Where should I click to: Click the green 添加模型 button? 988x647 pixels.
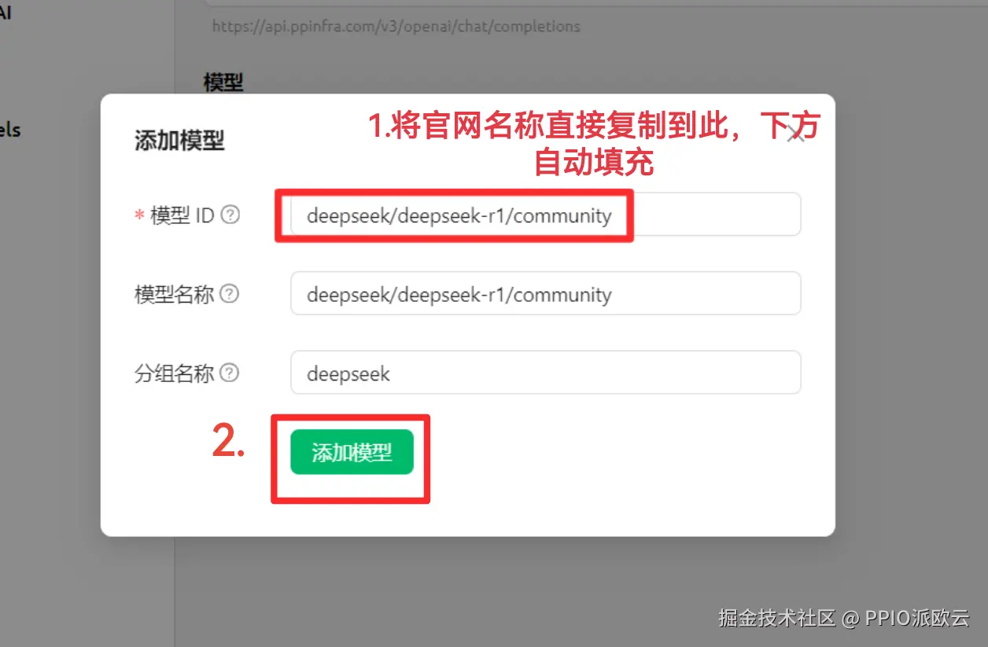point(352,452)
